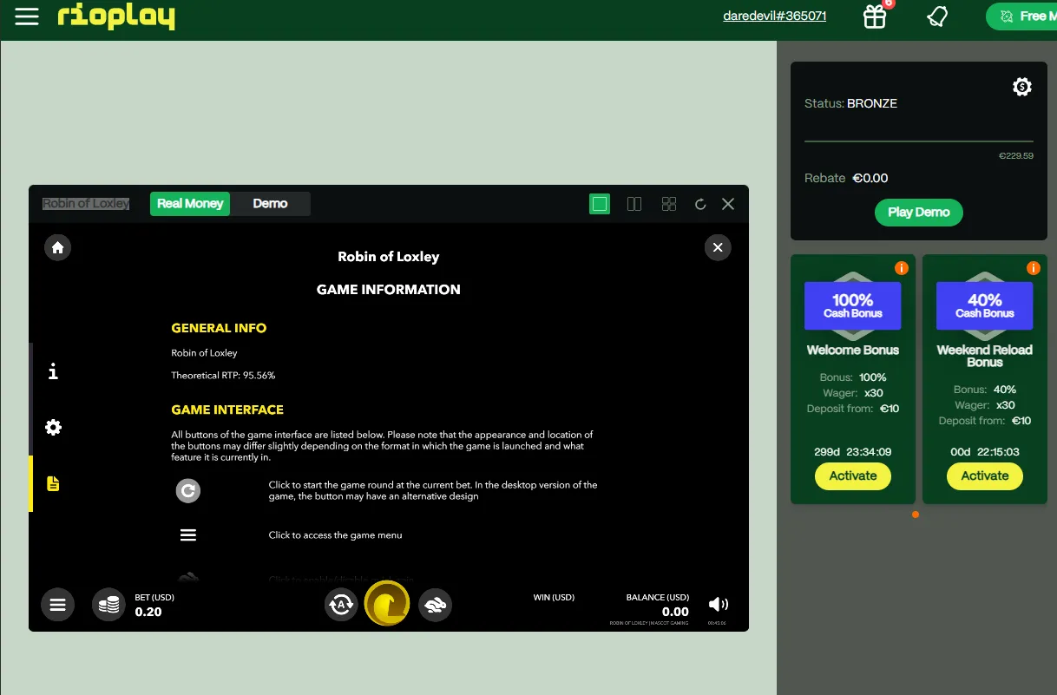Open the rioplay main hamburger menu

[x=27, y=16]
